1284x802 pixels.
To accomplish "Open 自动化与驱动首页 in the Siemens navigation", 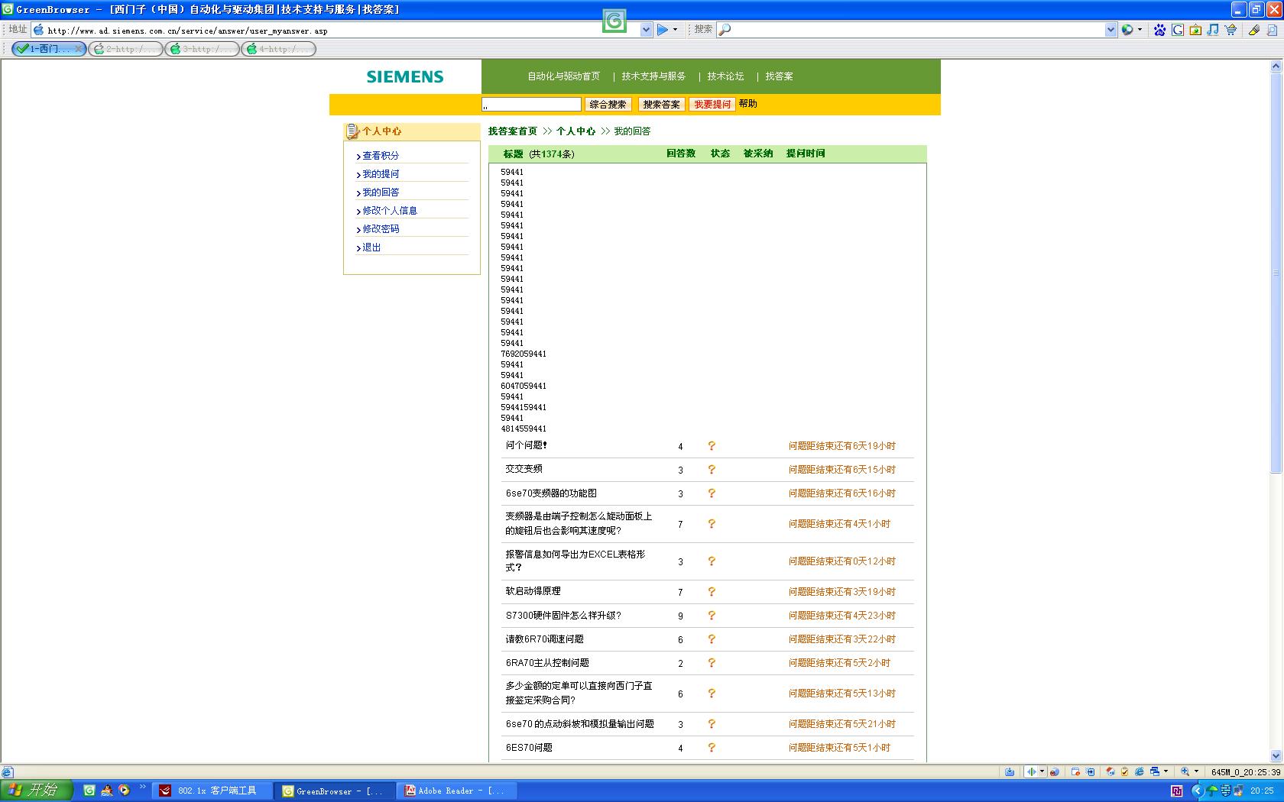I will point(564,76).
